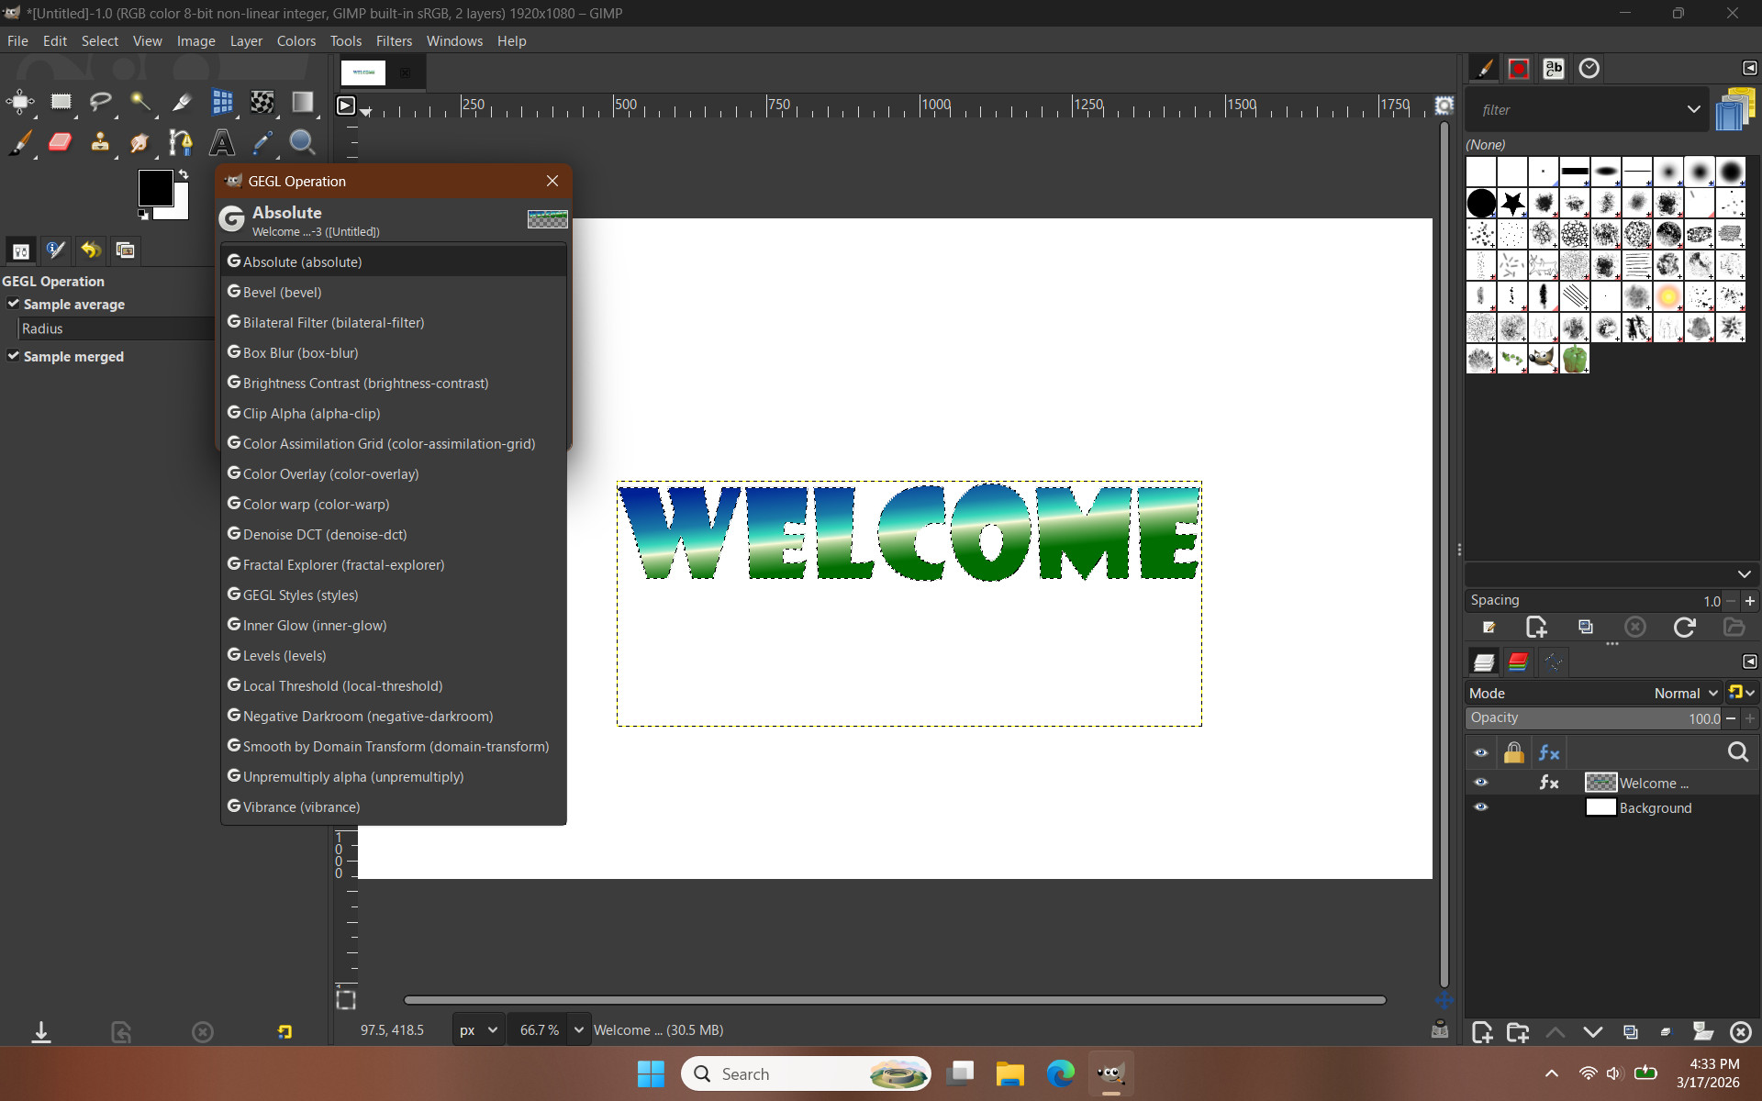Toggle Welcome layer effects fx icon

click(1549, 783)
